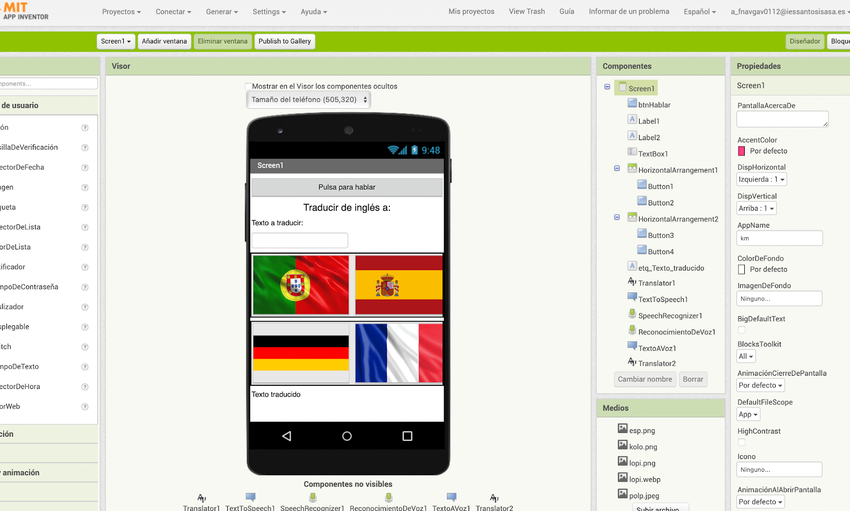Click the lopi.png media file icon
Viewport: 850px width, 511px height.
(623, 462)
